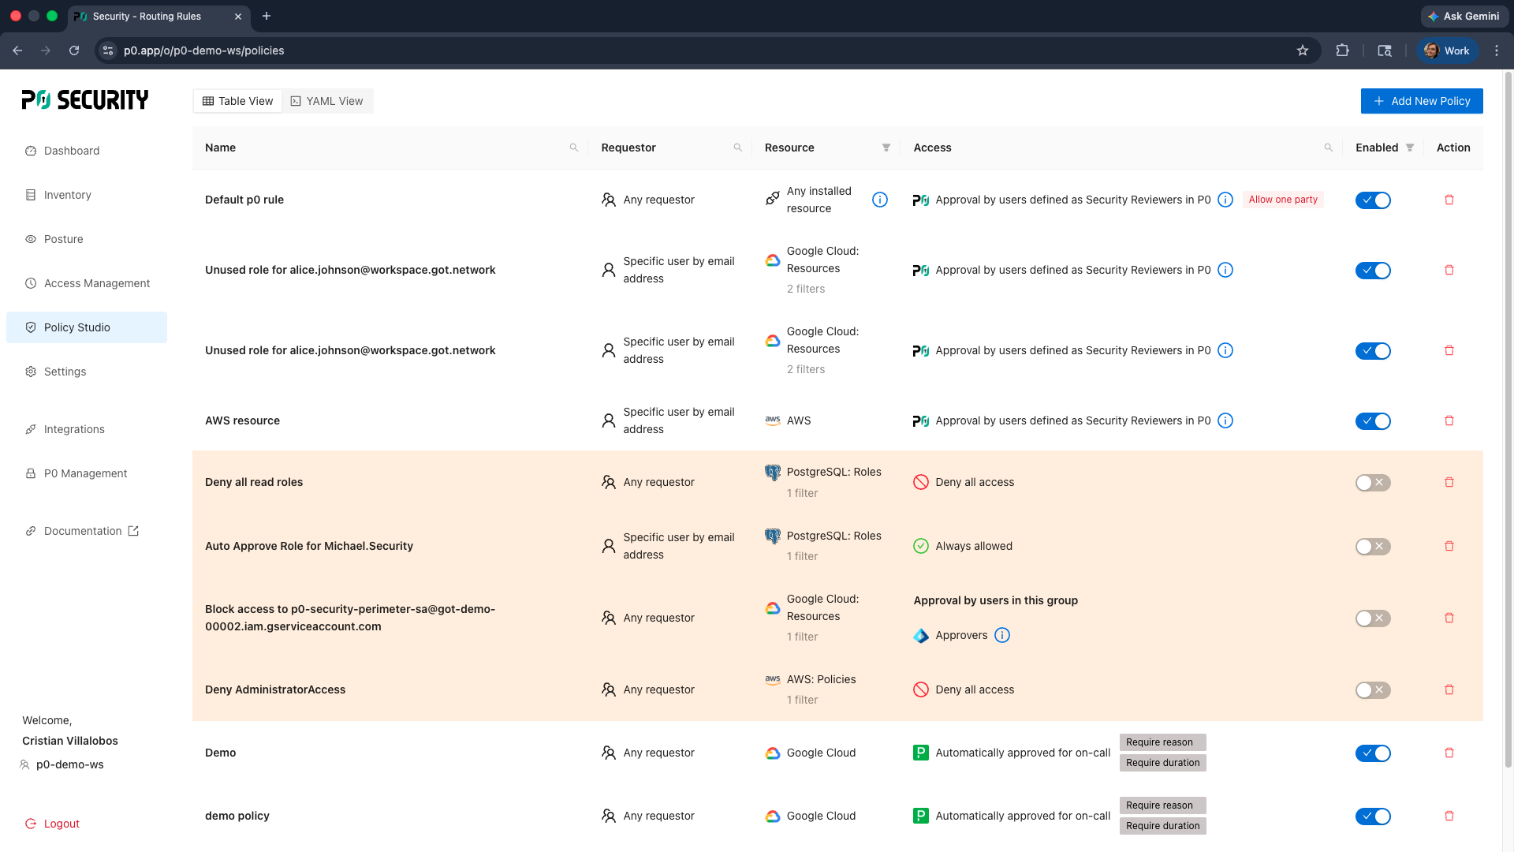1514x852 pixels.
Task: Click the Logout link
Action: pyautogui.click(x=62, y=824)
